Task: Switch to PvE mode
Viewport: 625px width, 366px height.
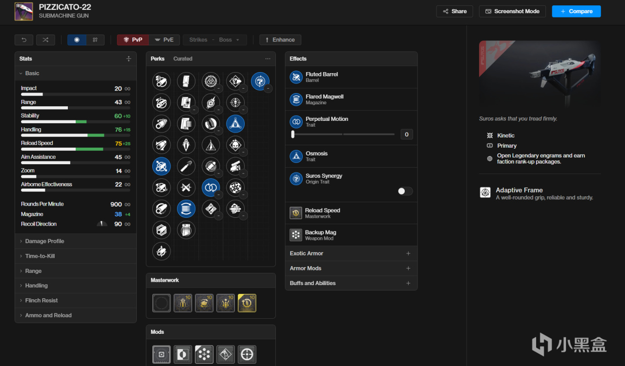Action: [x=164, y=40]
